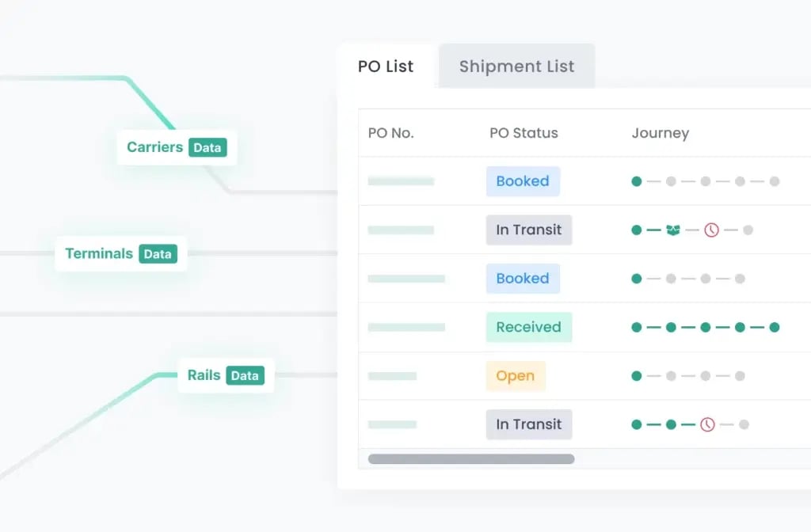Viewport: 811px width, 532px height.
Task: Switch to the Shipment List tab
Action: (x=516, y=66)
